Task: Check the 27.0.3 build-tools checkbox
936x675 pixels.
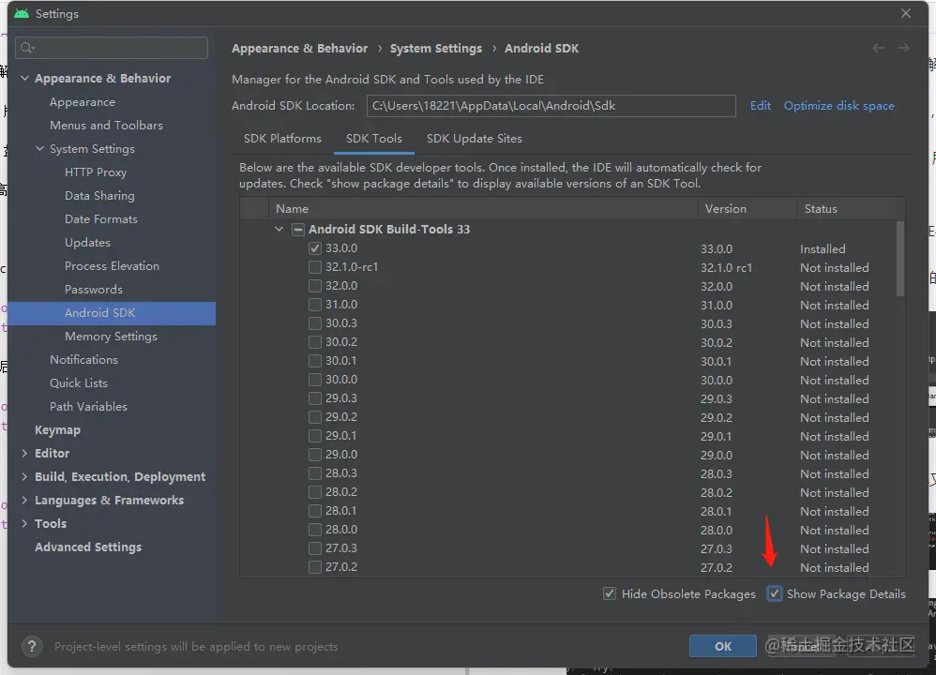Action: pos(315,548)
